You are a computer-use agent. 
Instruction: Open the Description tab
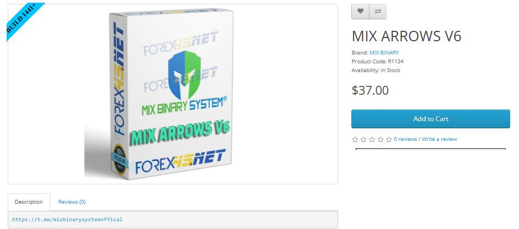tap(29, 202)
